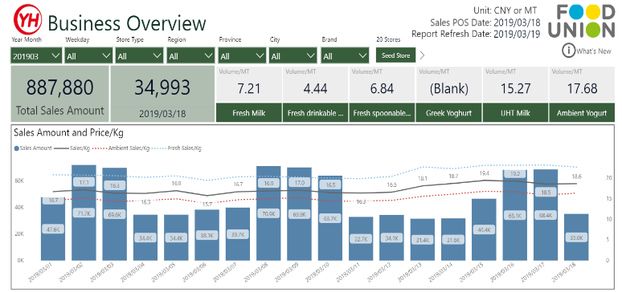Select the 2019/03/01 bar labeled 47.6K

[53, 229]
